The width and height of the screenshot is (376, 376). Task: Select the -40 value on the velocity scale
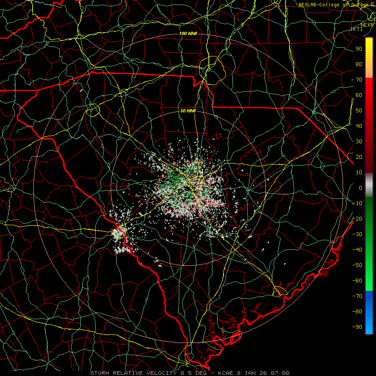[x=357, y=250]
